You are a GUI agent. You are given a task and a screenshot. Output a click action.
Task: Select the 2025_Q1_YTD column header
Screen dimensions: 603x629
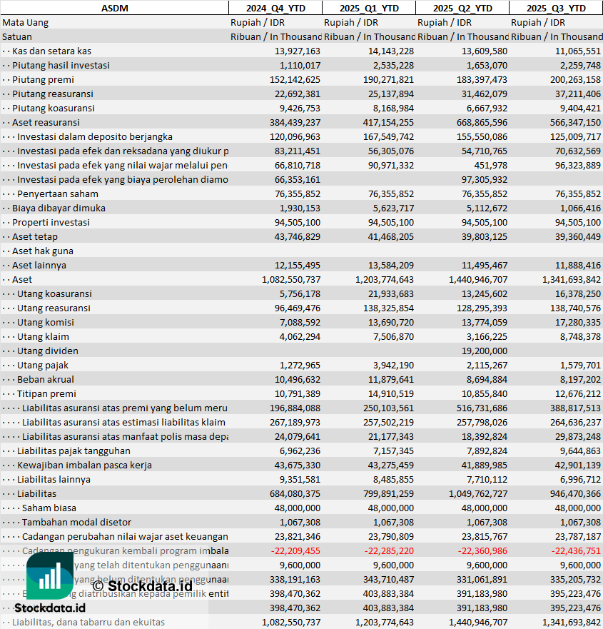tap(368, 8)
